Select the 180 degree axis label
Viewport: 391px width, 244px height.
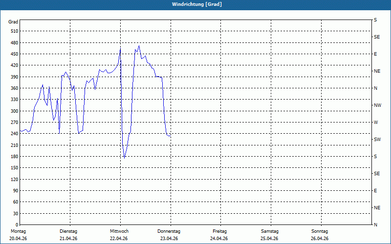coord(15,156)
